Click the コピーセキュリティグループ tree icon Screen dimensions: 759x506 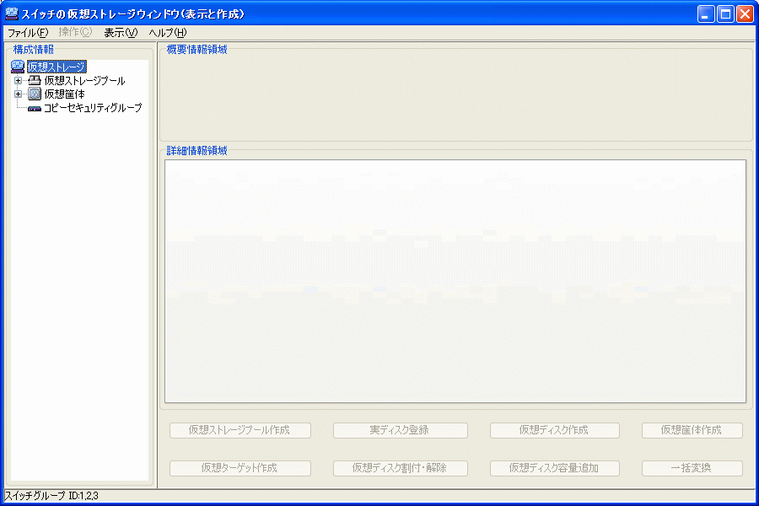click(x=35, y=109)
